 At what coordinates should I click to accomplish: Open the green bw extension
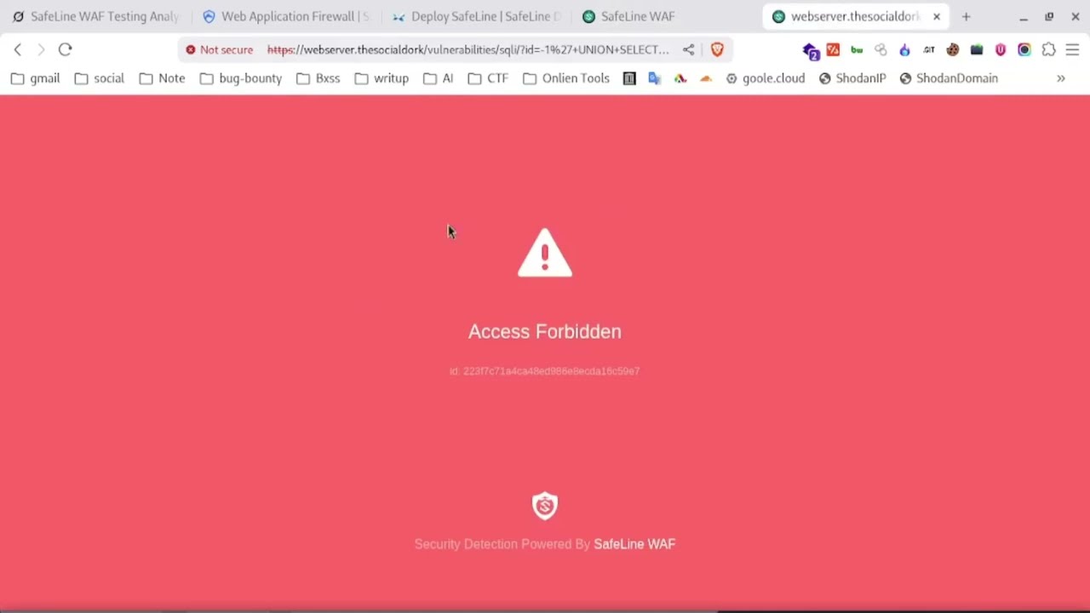(857, 49)
